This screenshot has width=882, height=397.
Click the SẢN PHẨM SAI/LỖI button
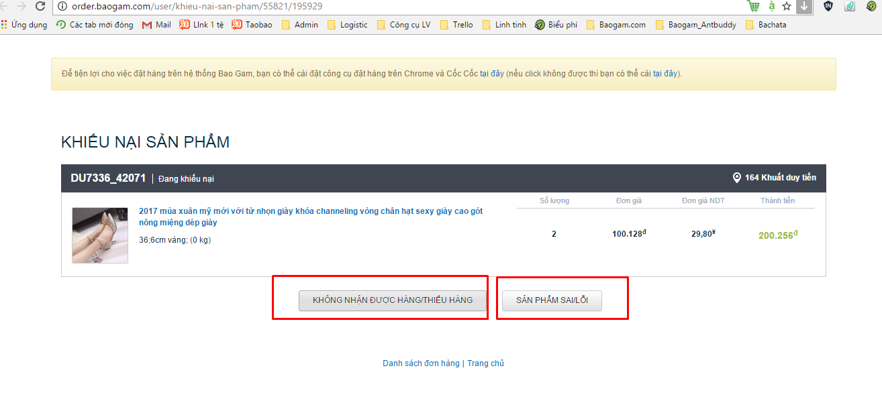(x=552, y=300)
